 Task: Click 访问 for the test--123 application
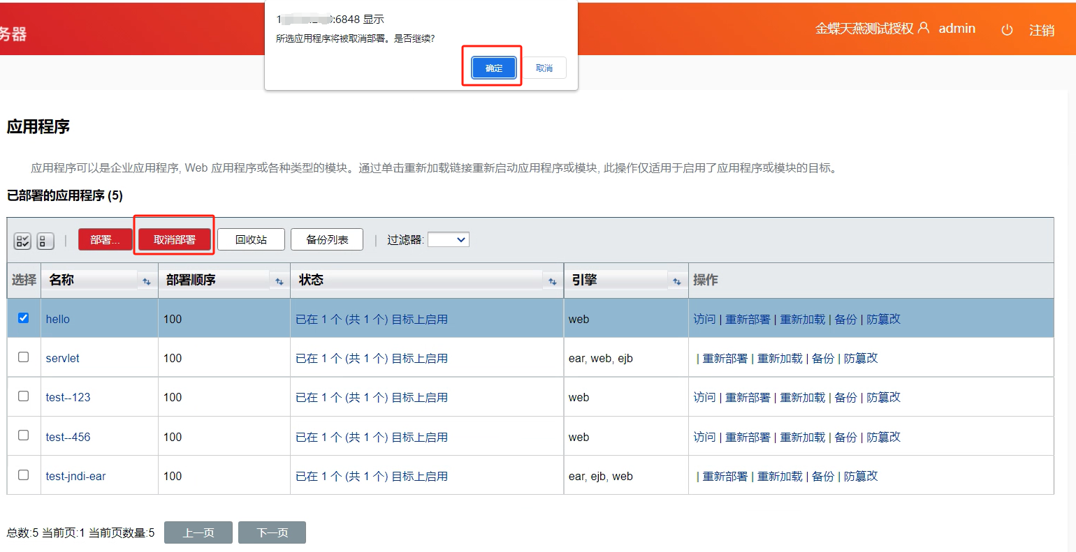(x=704, y=397)
